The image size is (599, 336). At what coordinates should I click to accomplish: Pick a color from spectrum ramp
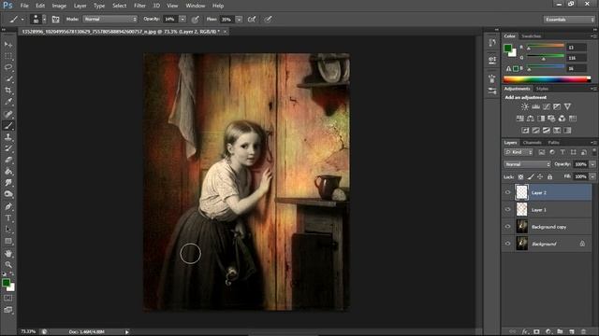pyautogui.click(x=547, y=79)
